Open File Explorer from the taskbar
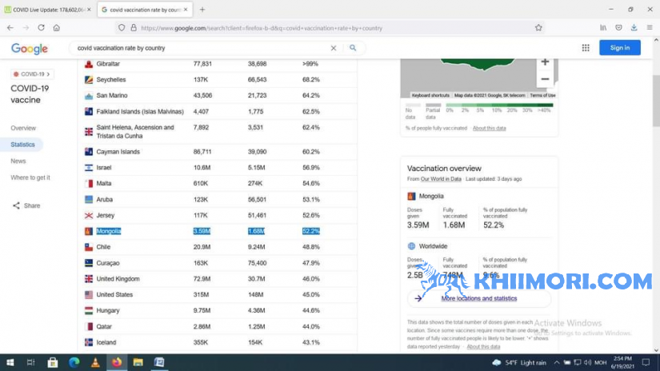The width and height of the screenshot is (660, 371). [138, 362]
